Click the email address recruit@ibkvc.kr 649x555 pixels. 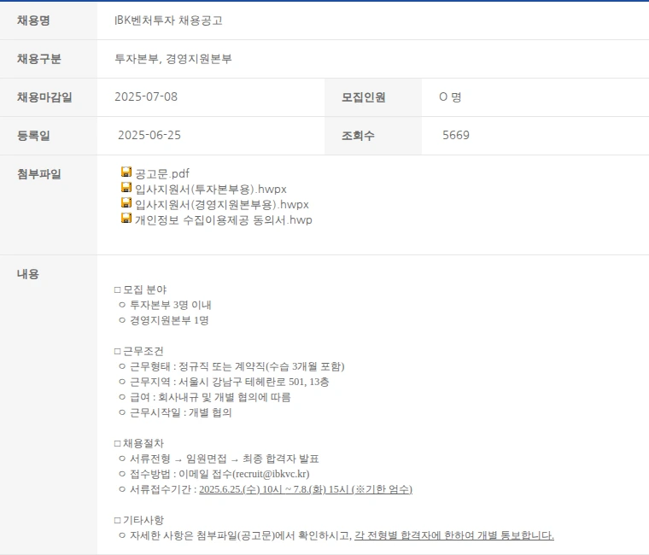coord(271,474)
